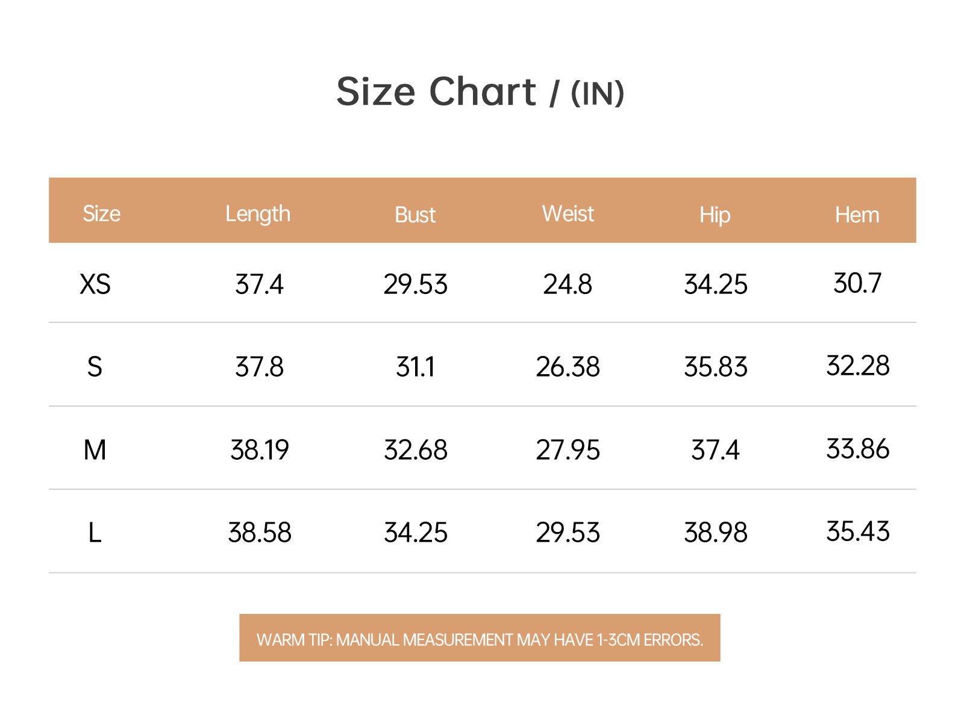Click the Length column header
Screen dimensions: 964x723
(x=258, y=214)
